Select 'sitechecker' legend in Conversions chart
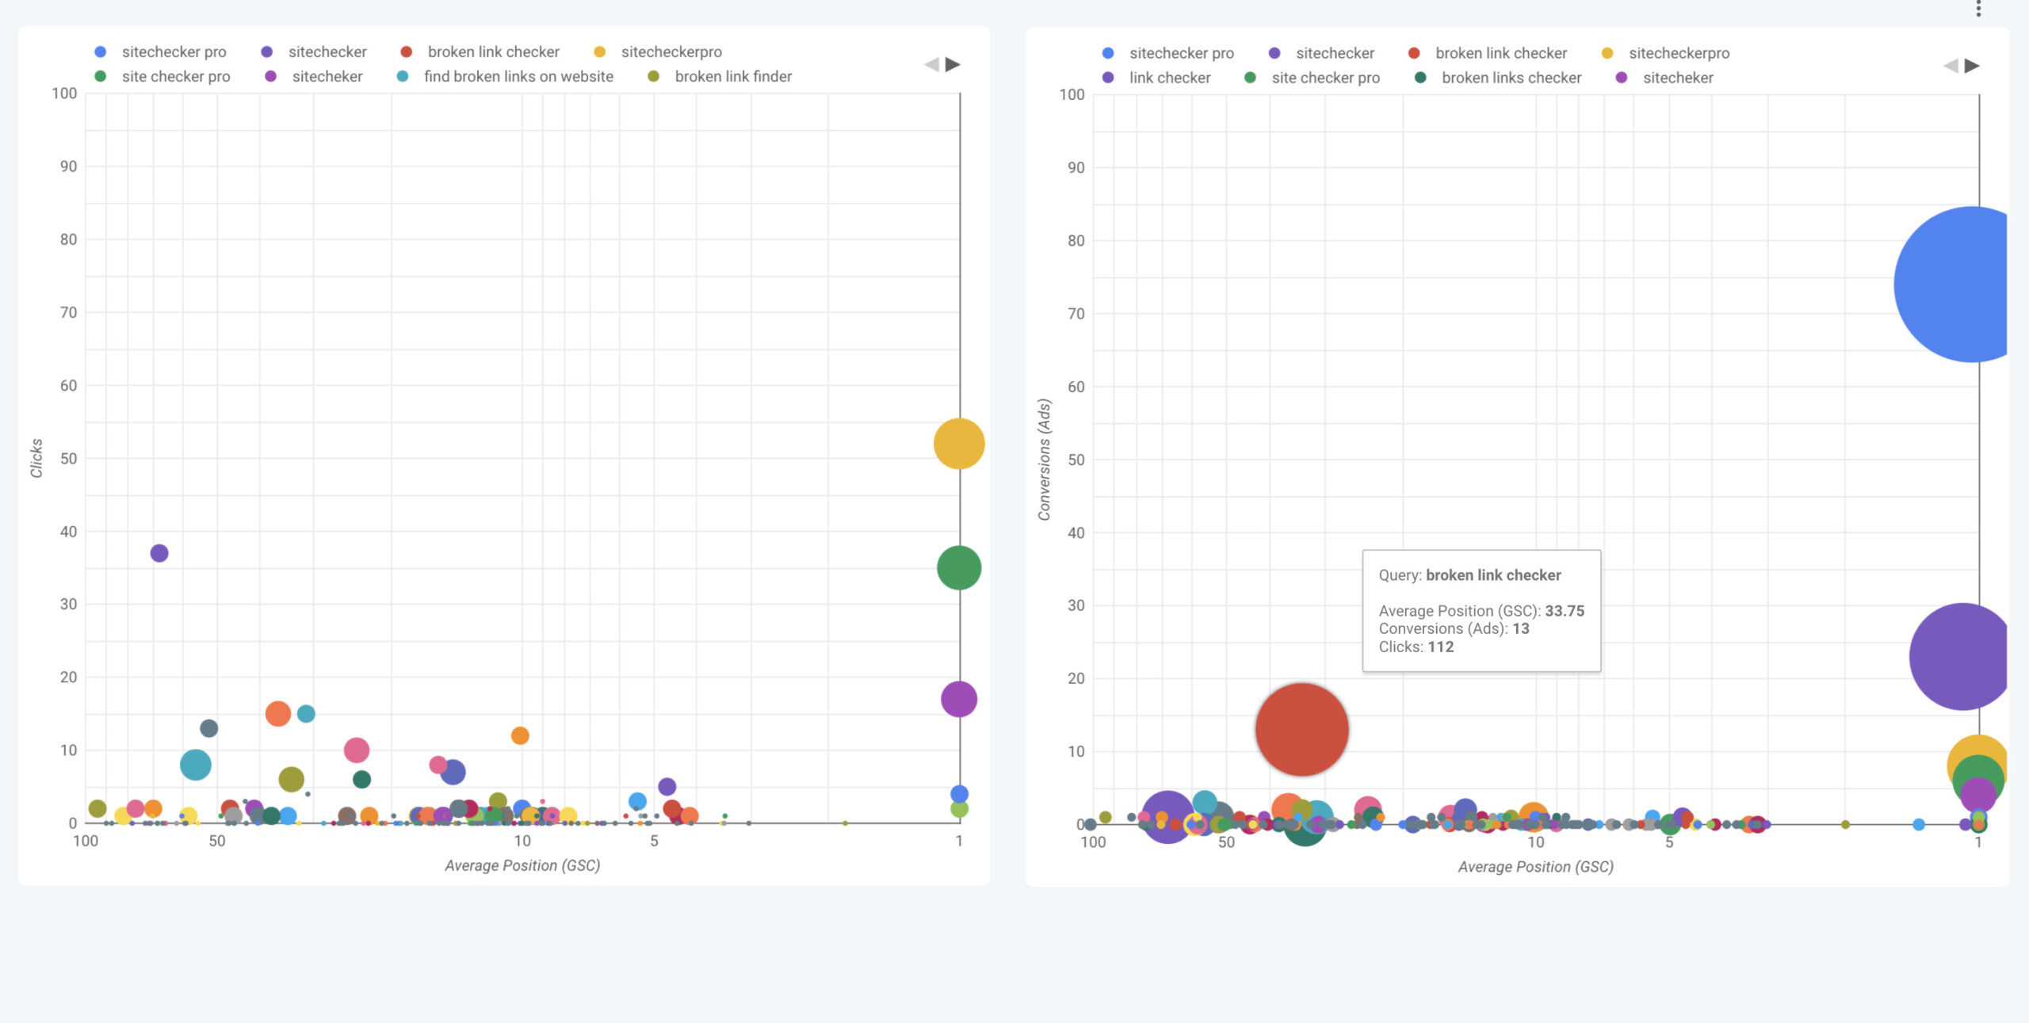The image size is (2029, 1023). (1322, 53)
